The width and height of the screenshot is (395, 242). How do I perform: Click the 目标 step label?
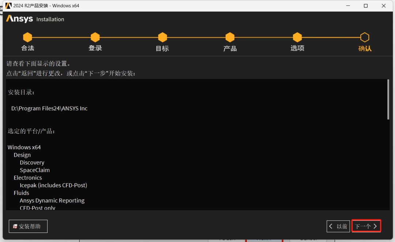[162, 48]
